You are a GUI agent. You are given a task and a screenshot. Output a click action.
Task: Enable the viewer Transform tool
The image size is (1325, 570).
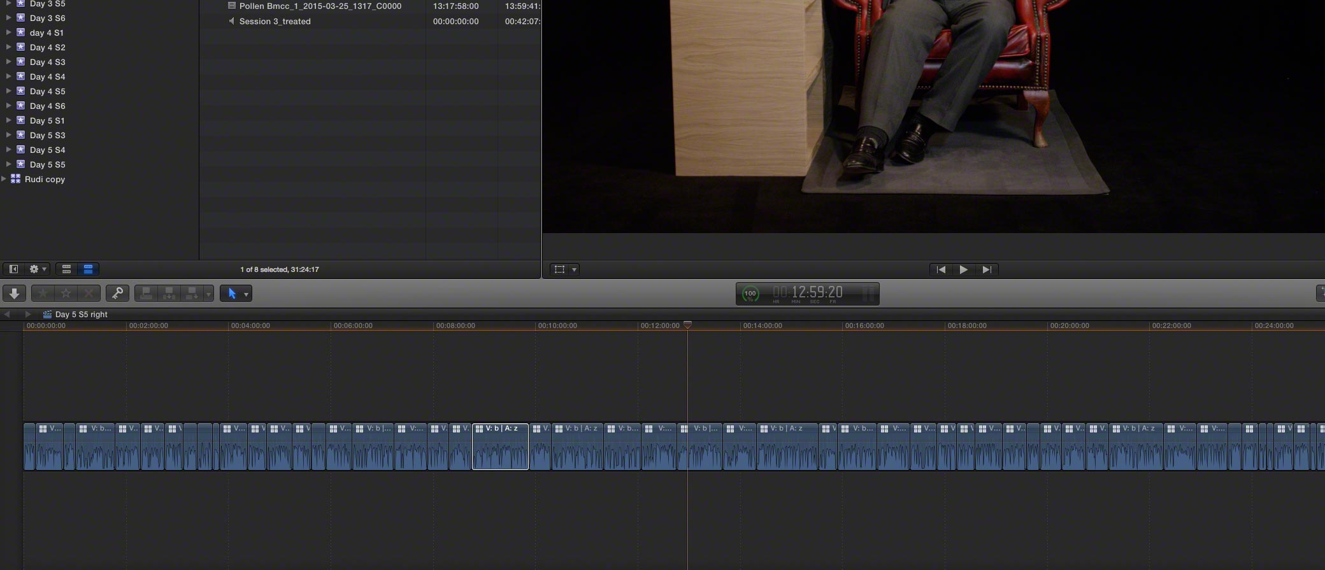559,269
